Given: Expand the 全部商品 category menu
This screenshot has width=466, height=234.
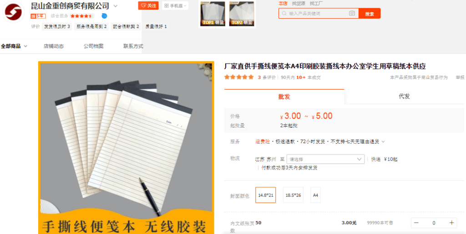Looking at the screenshot, I should pyautogui.click(x=14, y=46).
